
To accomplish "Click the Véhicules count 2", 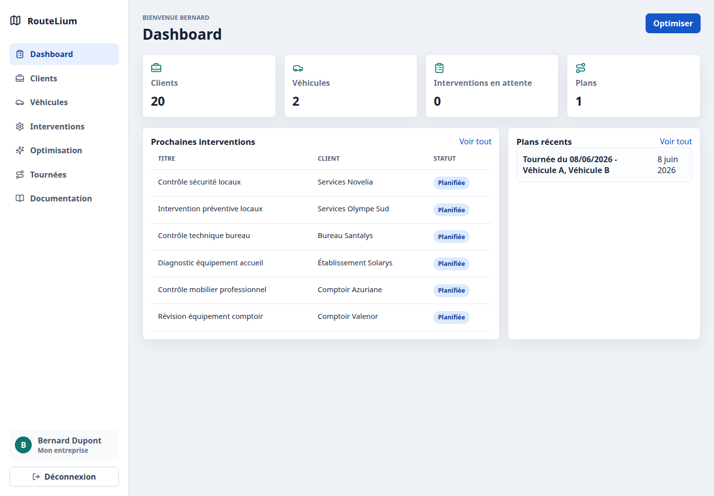I will [x=296, y=101].
